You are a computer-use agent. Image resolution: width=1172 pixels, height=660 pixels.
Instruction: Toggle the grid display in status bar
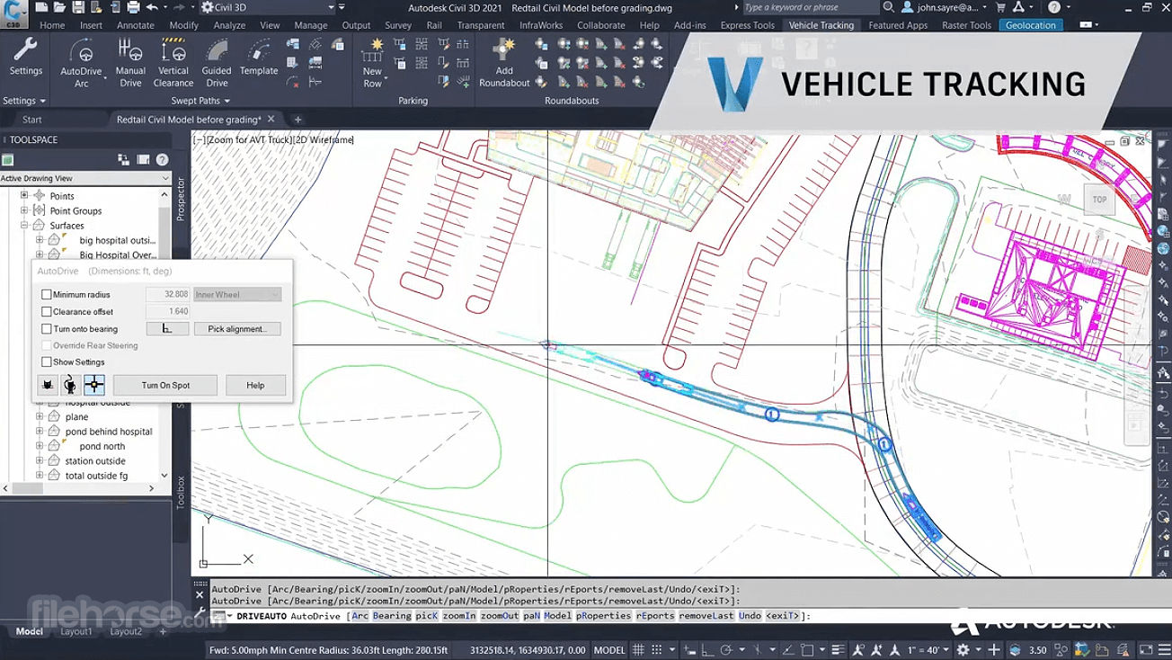coord(639,650)
